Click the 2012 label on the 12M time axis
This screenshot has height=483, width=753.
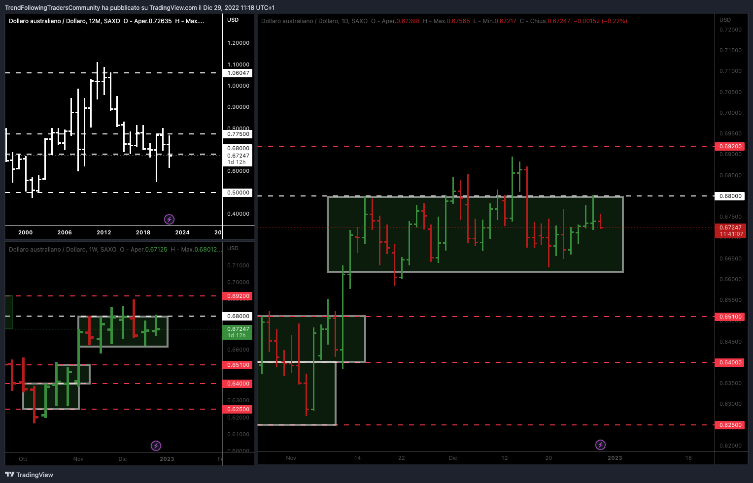pyautogui.click(x=104, y=232)
